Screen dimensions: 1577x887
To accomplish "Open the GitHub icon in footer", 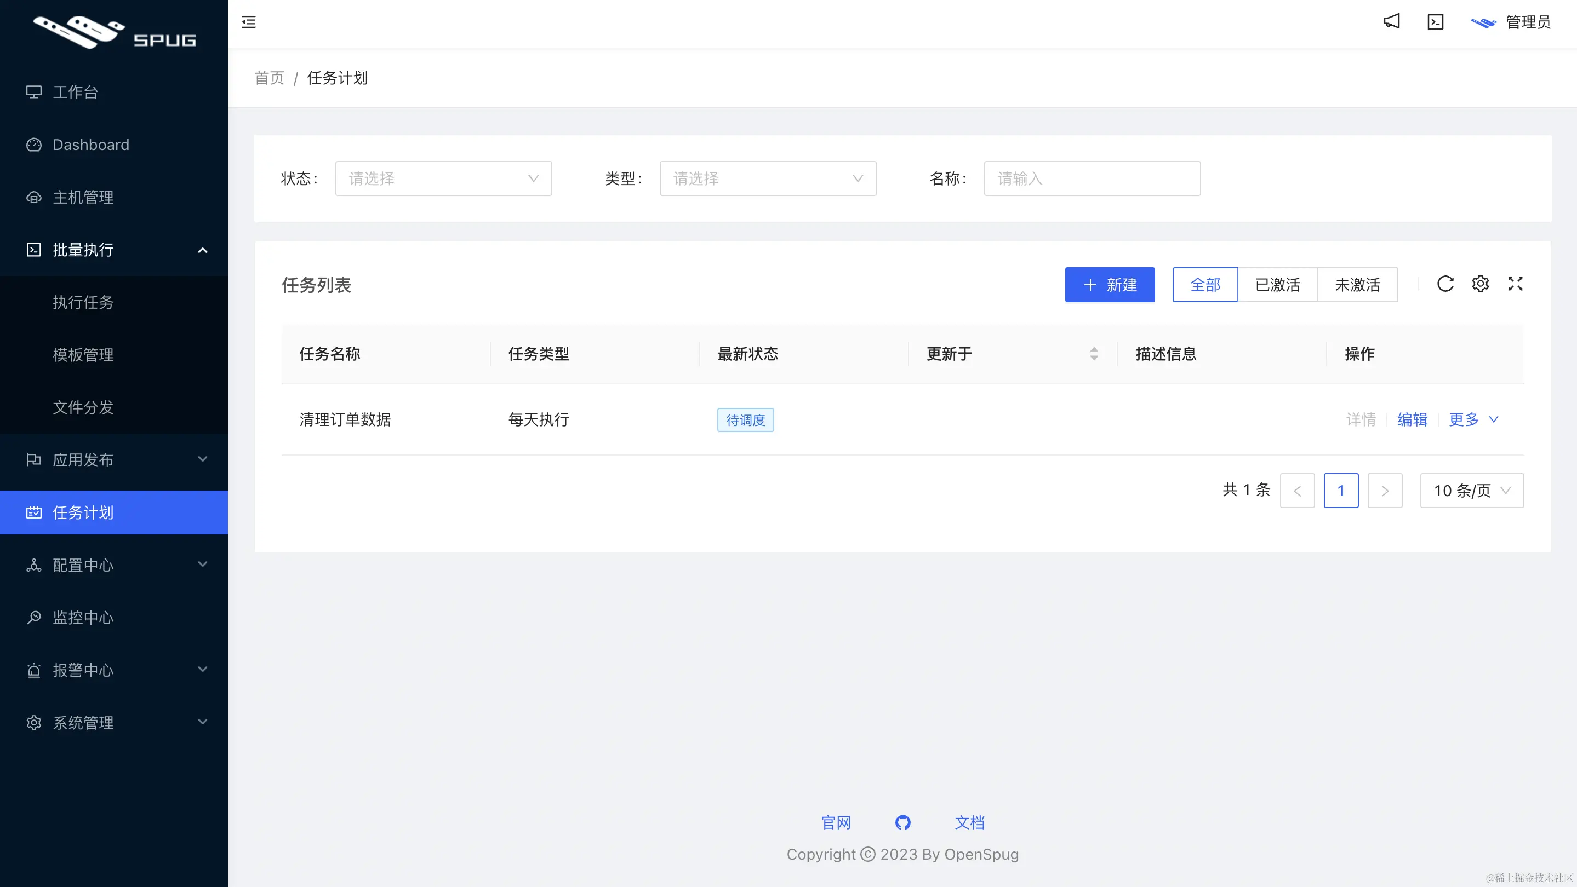I will [903, 822].
